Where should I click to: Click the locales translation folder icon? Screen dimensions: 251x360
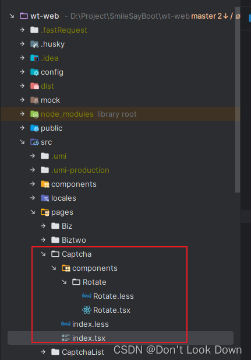[x=45, y=198]
